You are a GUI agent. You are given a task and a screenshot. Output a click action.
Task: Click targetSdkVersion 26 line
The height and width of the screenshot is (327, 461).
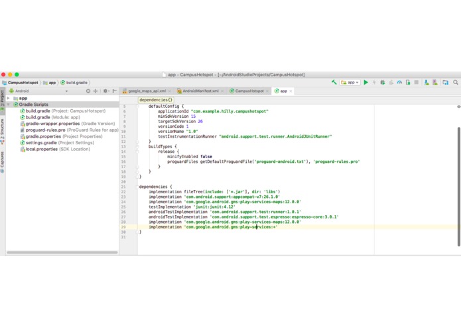coord(180,121)
